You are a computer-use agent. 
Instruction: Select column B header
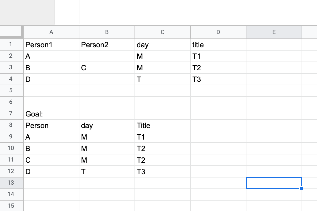(107, 32)
